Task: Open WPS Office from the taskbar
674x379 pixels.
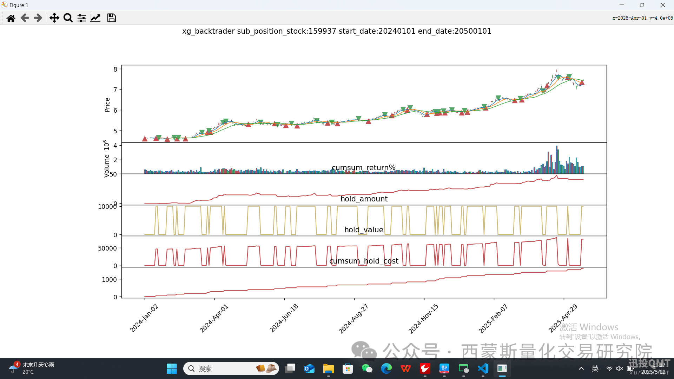Action: [406, 368]
